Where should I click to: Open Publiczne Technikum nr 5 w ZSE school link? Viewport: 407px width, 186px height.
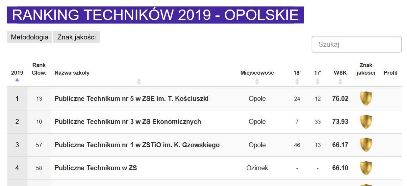(x=132, y=99)
